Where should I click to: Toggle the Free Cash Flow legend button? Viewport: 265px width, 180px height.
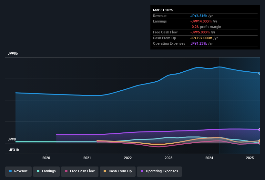(x=80, y=171)
